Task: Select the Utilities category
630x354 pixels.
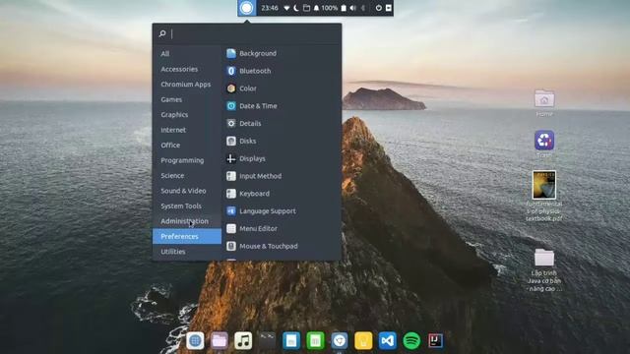Action: [187, 252]
